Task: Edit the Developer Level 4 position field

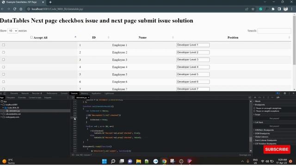Action: 193,67
